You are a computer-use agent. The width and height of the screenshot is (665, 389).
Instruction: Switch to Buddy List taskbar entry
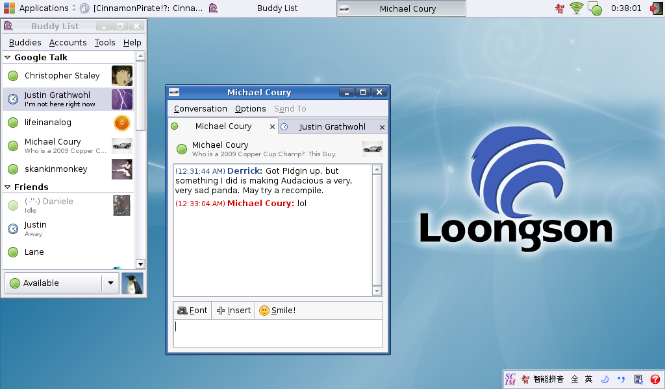[x=271, y=8]
